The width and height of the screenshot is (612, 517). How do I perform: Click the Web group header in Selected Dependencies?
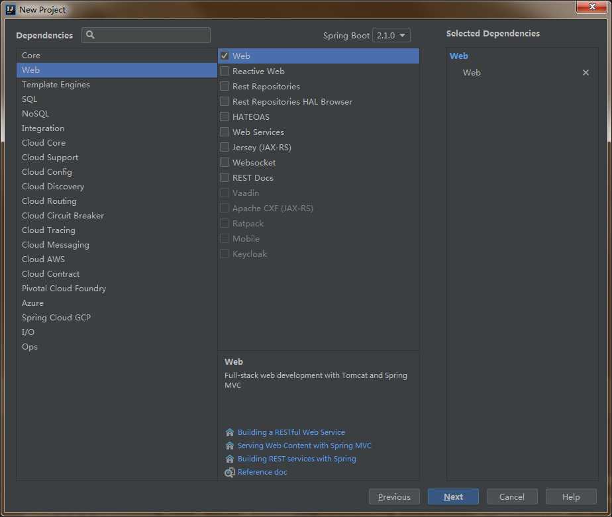coord(458,56)
